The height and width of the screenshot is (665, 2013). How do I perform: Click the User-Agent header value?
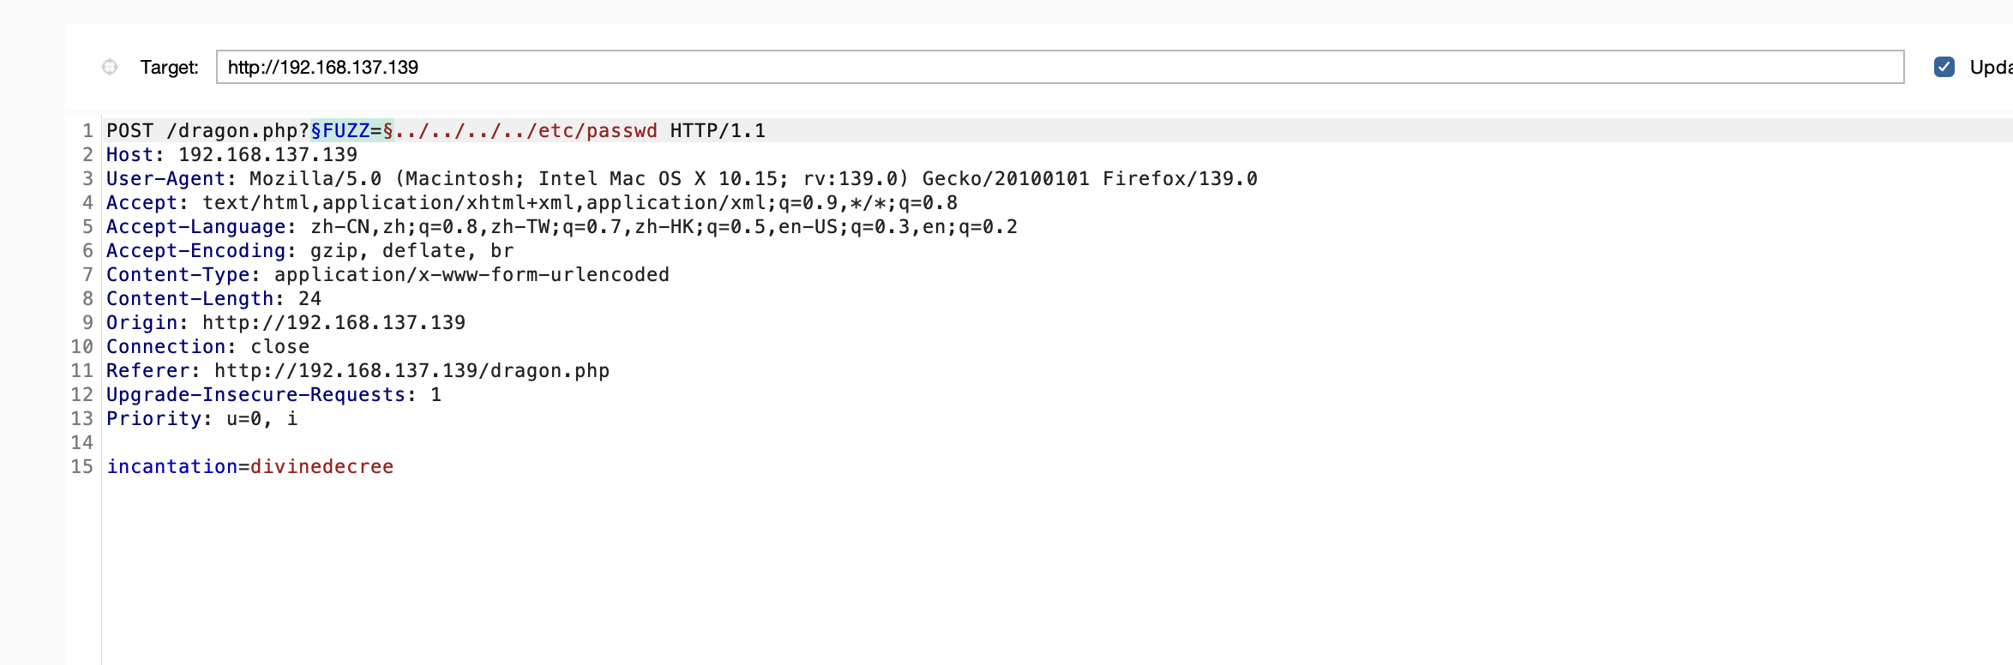pyautogui.click(x=753, y=178)
